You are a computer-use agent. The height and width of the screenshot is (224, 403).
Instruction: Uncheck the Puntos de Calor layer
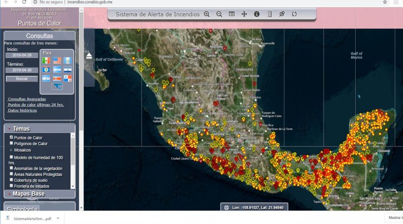pyautogui.click(x=12, y=137)
